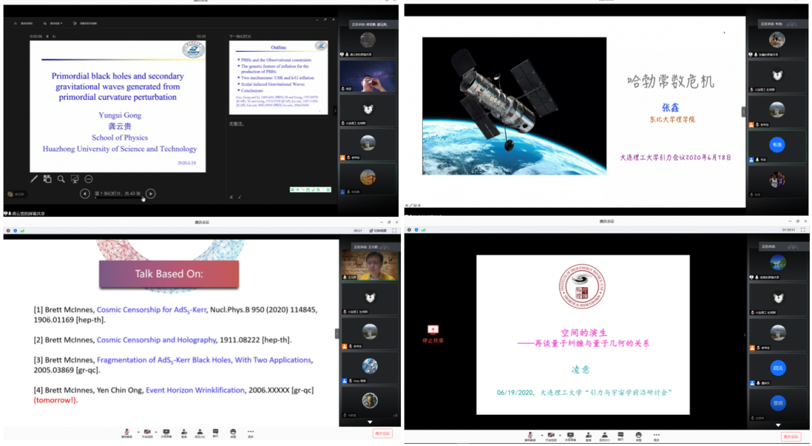Click switch view option in bottom-left window

click(378, 230)
